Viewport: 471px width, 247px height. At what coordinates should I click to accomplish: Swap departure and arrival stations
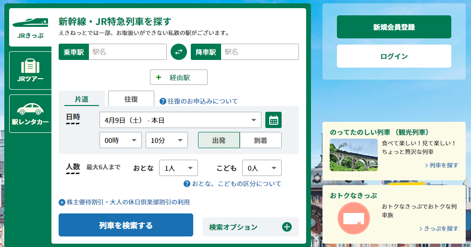tap(179, 52)
